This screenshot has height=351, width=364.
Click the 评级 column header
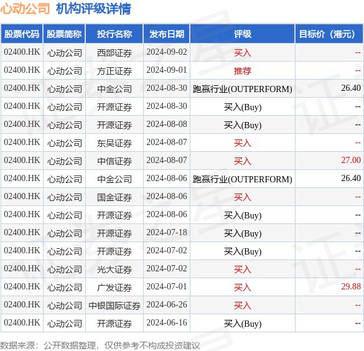(243, 34)
